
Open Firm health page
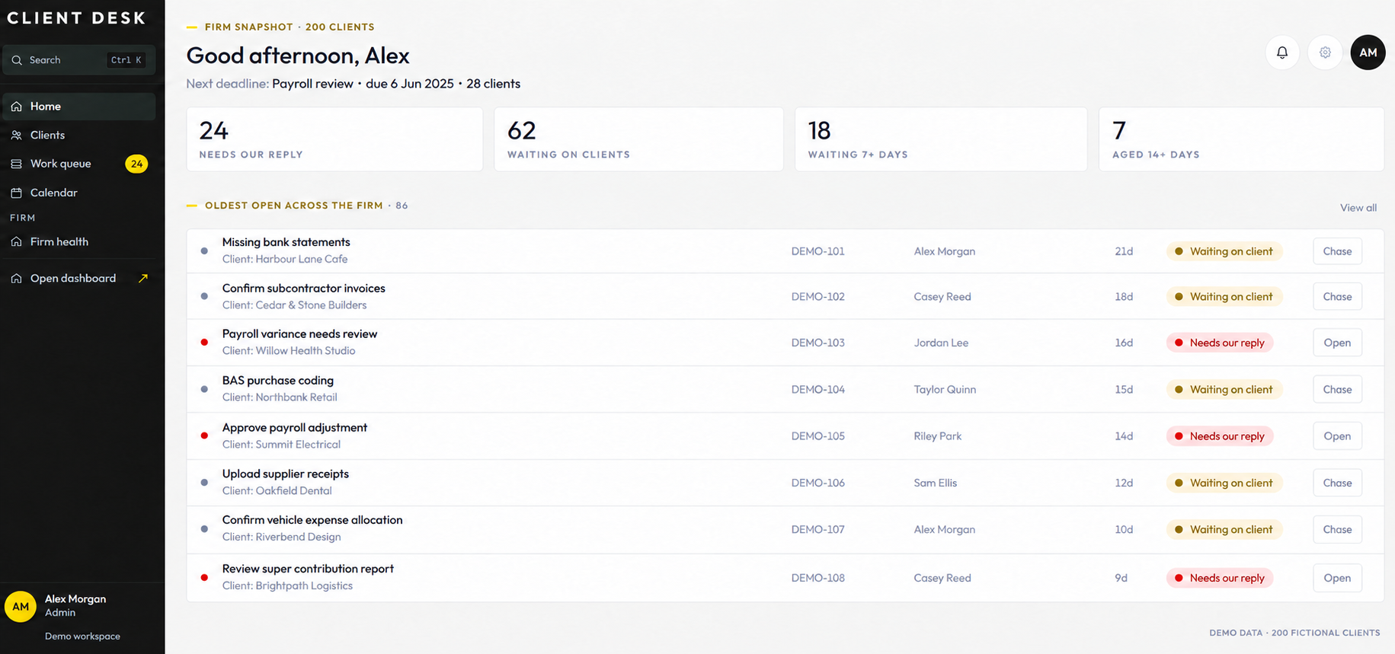(x=79, y=241)
